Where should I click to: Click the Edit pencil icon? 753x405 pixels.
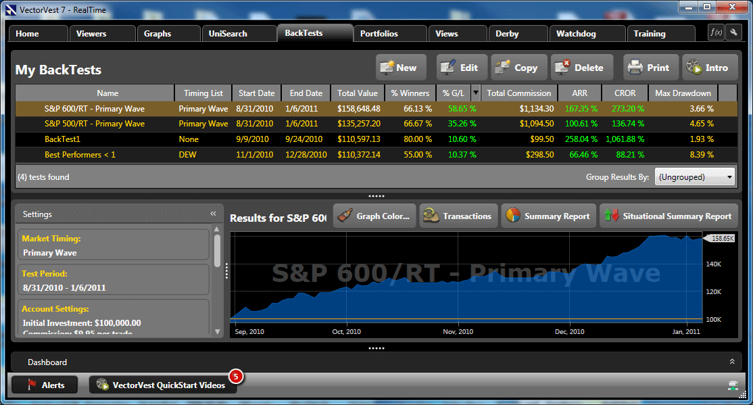[x=447, y=68]
